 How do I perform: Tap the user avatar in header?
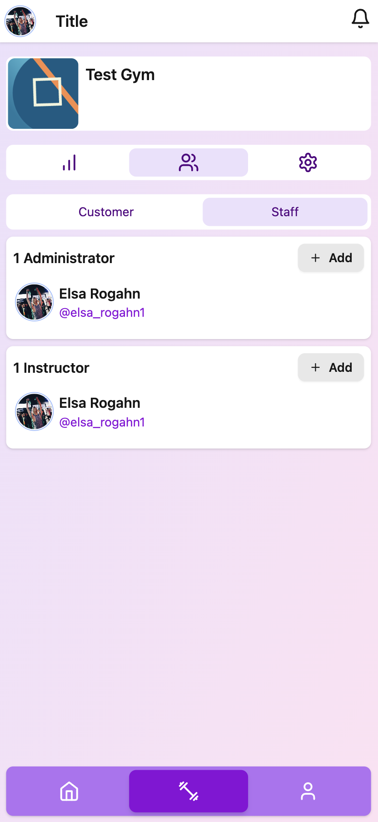pyautogui.click(x=20, y=21)
